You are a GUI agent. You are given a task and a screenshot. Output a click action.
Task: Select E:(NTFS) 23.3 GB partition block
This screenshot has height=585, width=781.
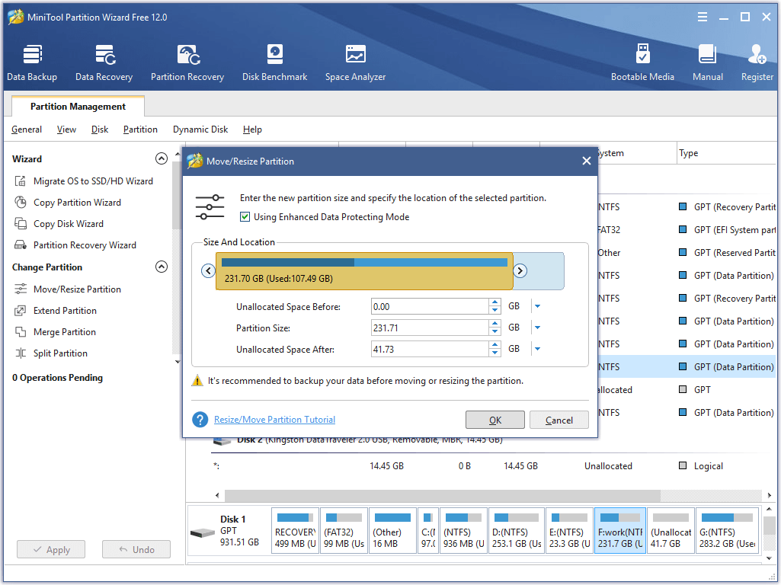[570, 531]
